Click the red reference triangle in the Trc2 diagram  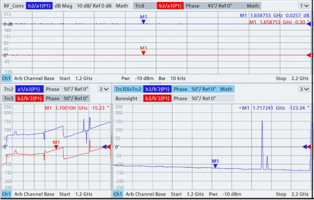108,147
